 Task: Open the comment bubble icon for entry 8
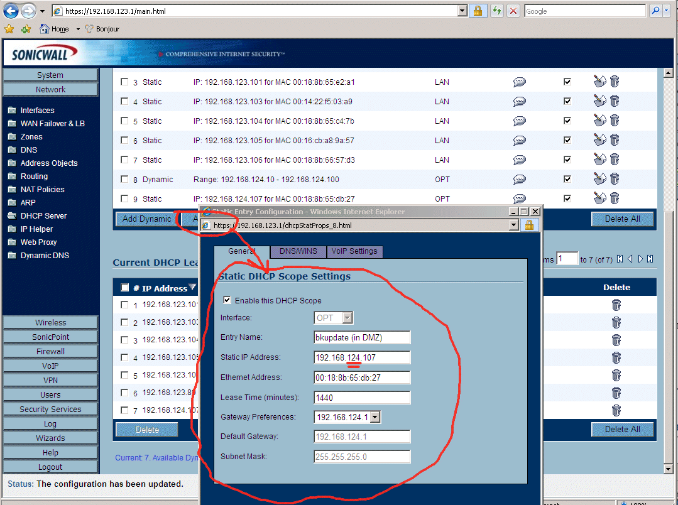pyautogui.click(x=519, y=179)
